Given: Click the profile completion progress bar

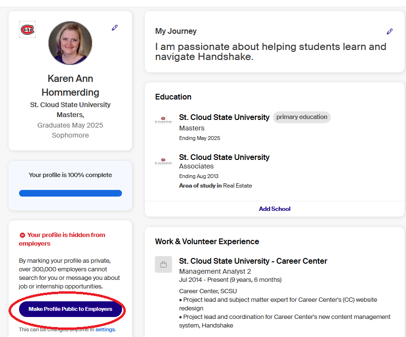Looking at the screenshot, I should click(x=70, y=193).
